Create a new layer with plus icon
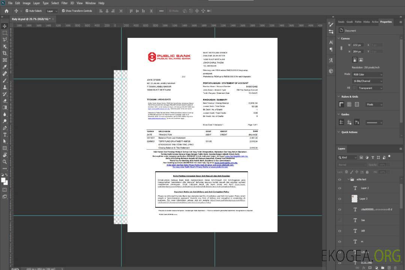This screenshot has width=405, height=270. (389, 268)
